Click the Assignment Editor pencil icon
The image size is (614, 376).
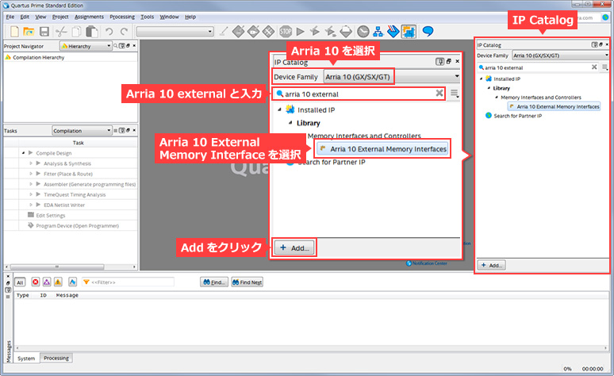pyautogui.click(x=224, y=32)
